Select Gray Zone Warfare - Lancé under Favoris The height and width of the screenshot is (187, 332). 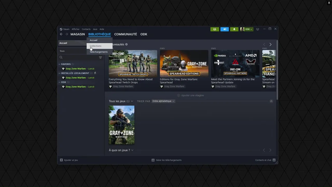pyautogui.click(x=80, y=69)
